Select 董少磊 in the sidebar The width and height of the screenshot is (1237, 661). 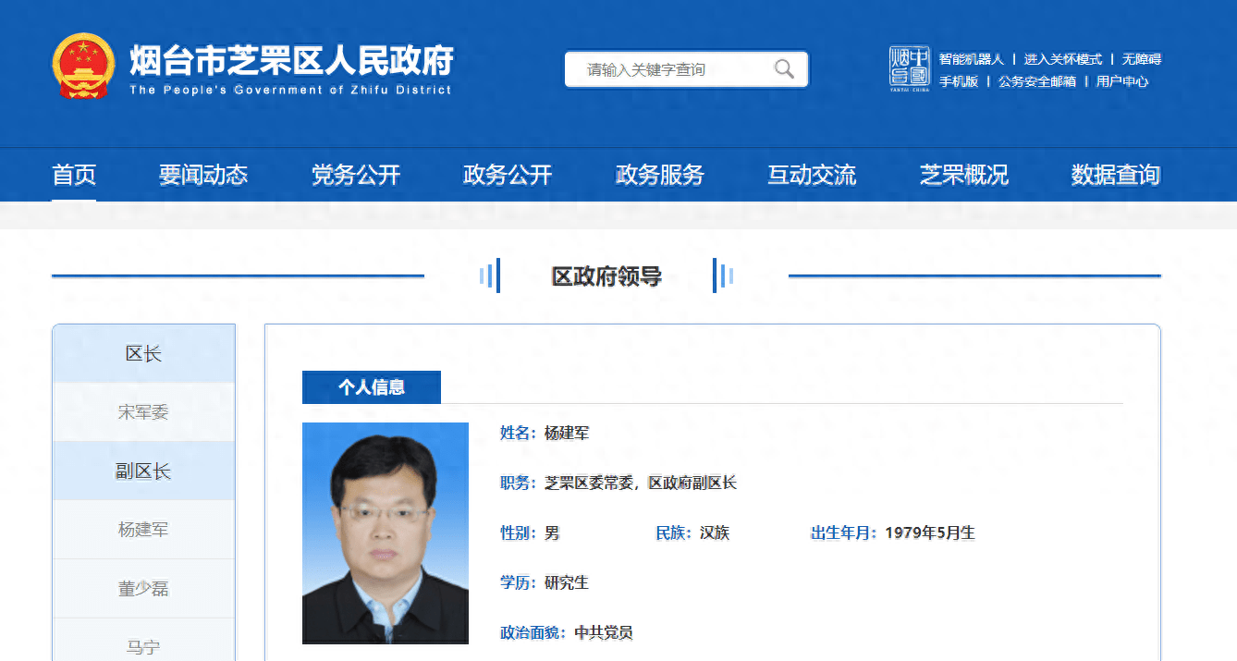pos(143,589)
